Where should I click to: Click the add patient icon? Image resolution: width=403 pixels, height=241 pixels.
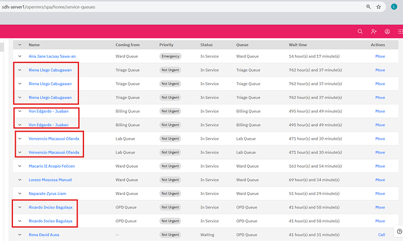click(x=374, y=31)
